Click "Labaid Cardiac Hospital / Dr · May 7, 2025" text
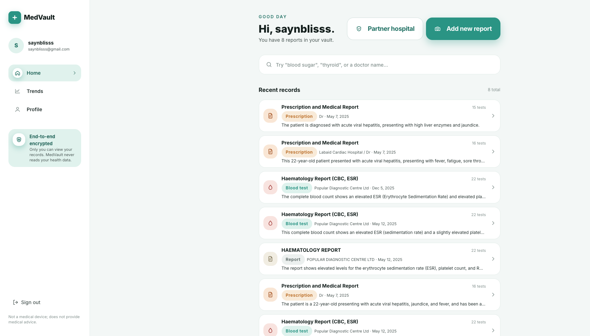This screenshot has width=590, height=336. [x=358, y=152]
